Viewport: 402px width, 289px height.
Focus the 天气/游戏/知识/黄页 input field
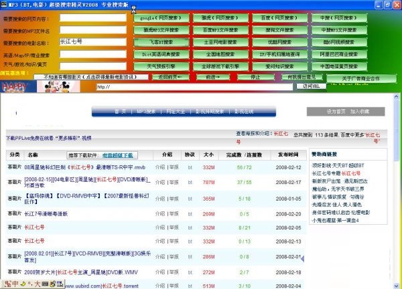click(93, 66)
